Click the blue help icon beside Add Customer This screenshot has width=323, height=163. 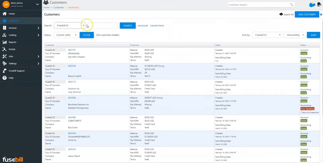click(x=321, y=15)
